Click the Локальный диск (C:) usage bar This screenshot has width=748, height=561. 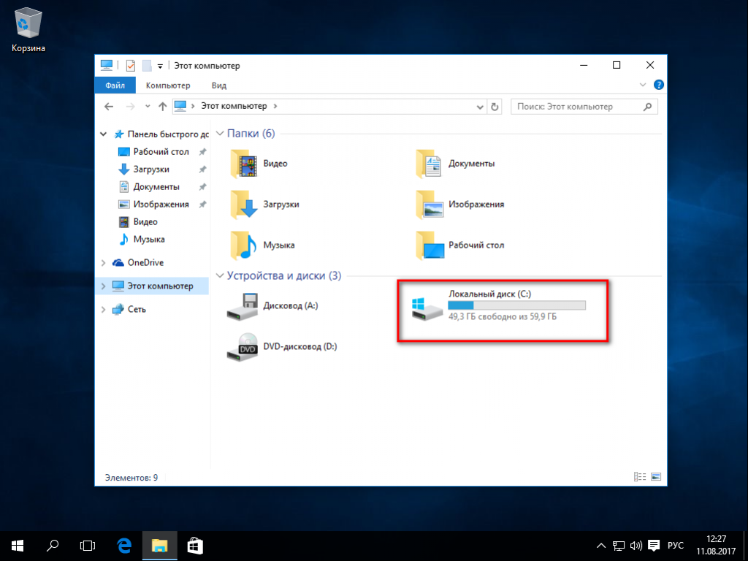click(x=516, y=305)
